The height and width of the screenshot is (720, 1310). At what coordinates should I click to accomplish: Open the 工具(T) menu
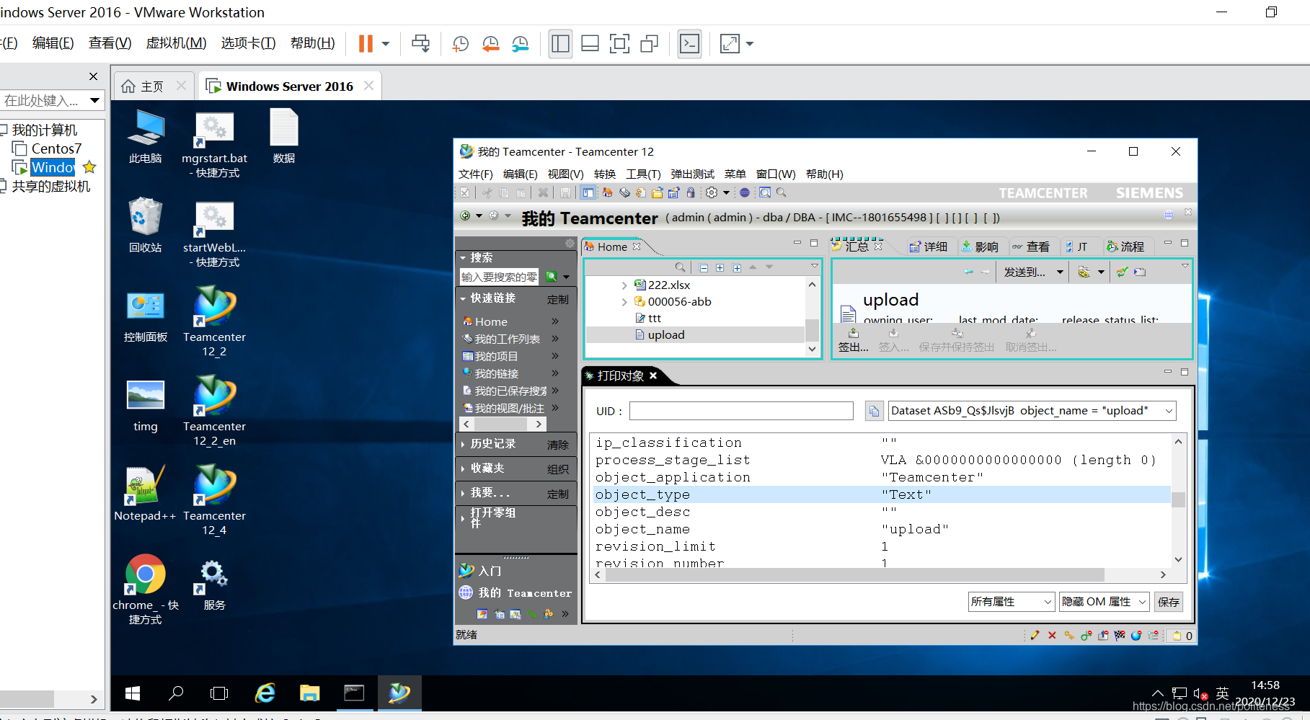click(643, 174)
